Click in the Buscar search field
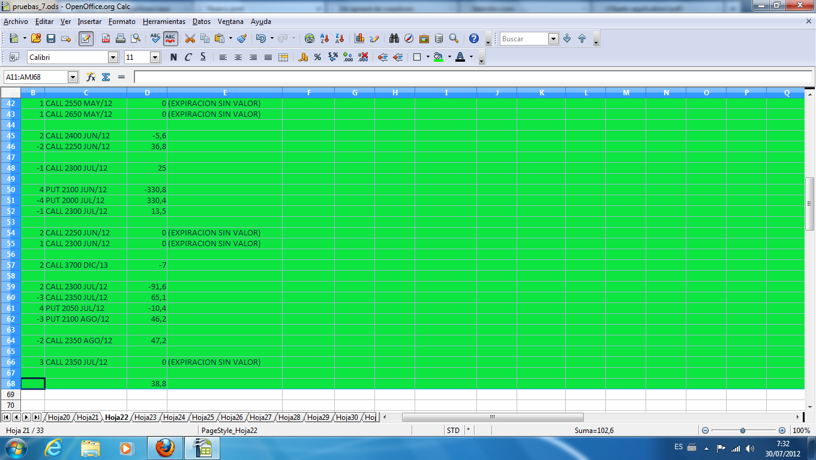Image resolution: width=816 pixels, height=460 pixels. 524,39
